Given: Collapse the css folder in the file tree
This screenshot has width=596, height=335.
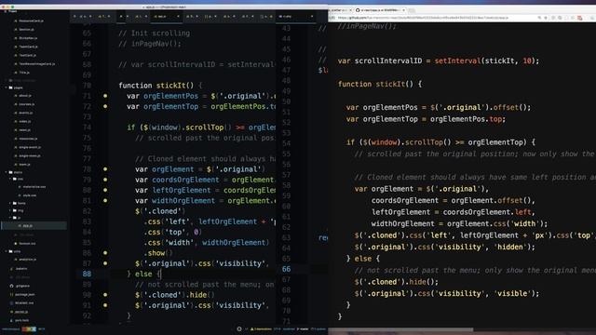Looking at the screenshot, I should [x=10, y=179].
